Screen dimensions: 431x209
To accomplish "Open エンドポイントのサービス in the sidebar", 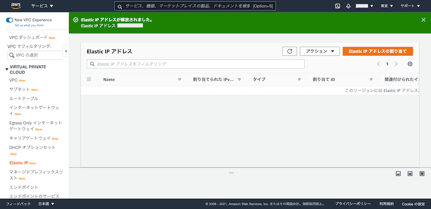I will (x=34, y=196).
